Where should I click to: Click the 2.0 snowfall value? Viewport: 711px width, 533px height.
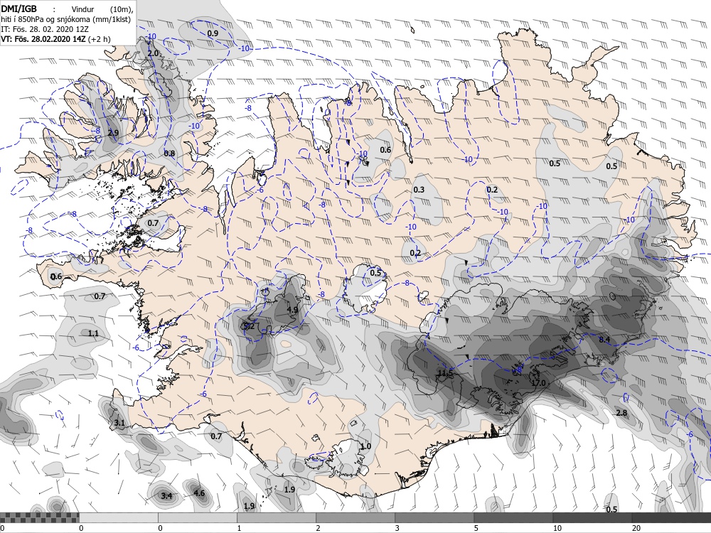click(154, 53)
